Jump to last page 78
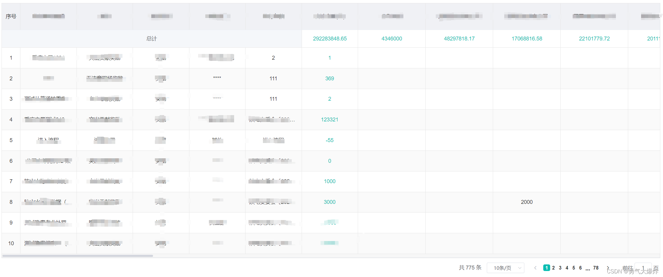663x277 pixels. [596, 268]
